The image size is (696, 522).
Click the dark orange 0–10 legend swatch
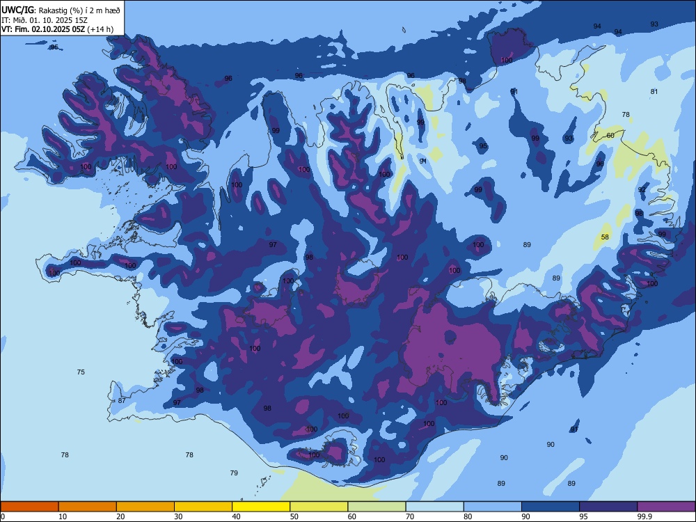coord(29,507)
